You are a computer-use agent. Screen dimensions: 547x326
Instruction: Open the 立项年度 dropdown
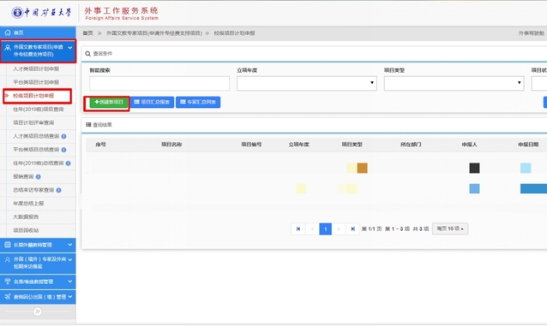click(307, 84)
